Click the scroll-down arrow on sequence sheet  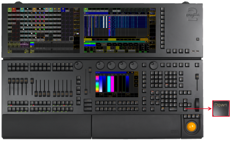tap(148, 35)
